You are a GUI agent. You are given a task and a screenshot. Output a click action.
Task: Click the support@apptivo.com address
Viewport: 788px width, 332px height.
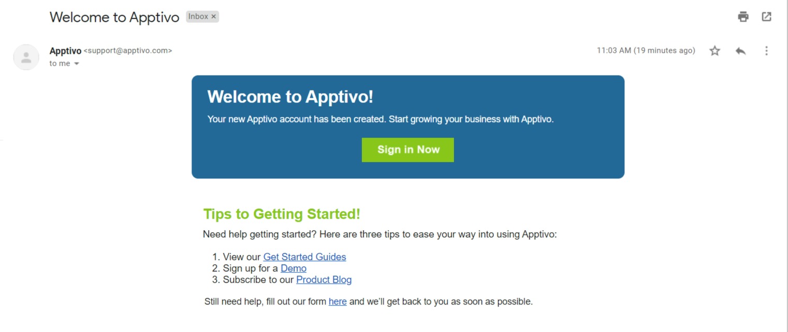point(128,51)
